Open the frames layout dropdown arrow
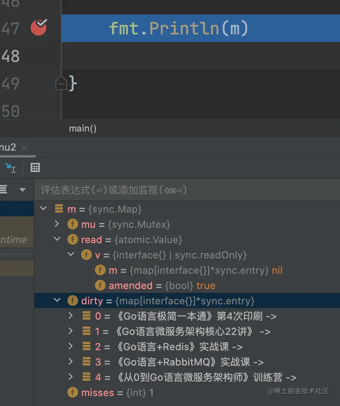Viewport: 340px width, 406px height. point(23,190)
